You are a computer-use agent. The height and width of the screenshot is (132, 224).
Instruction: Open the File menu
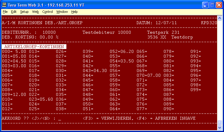[5, 12]
